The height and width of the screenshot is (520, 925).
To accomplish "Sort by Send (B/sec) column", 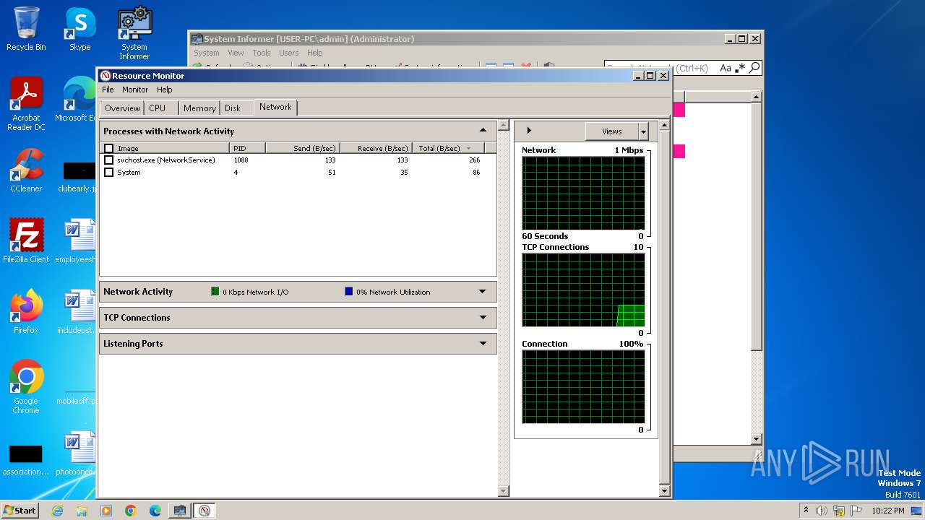I will [303, 148].
